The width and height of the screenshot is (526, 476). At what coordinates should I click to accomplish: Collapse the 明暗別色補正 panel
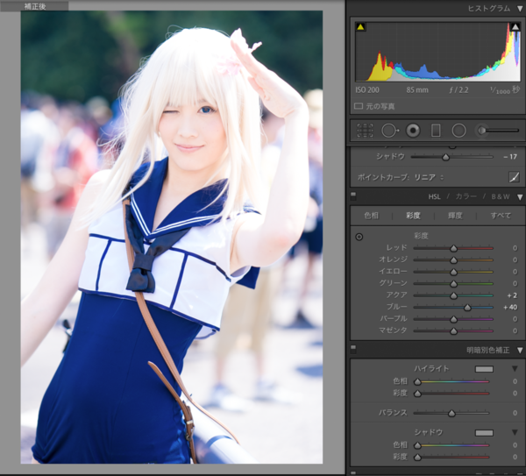(520, 351)
